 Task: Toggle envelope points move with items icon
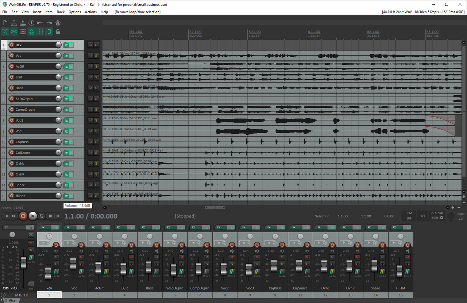click(x=31, y=32)
